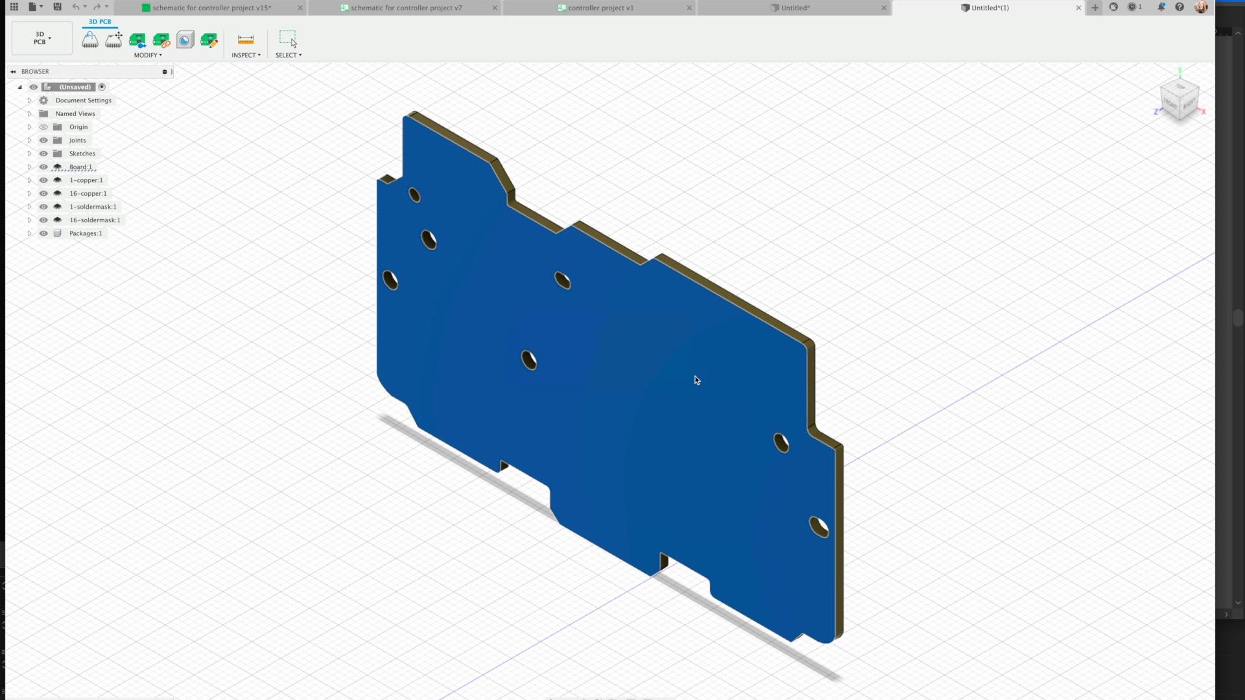The image size is (1245, 700).
Task: Open the notifications bell icon
Action: [x=1161, y=8]
